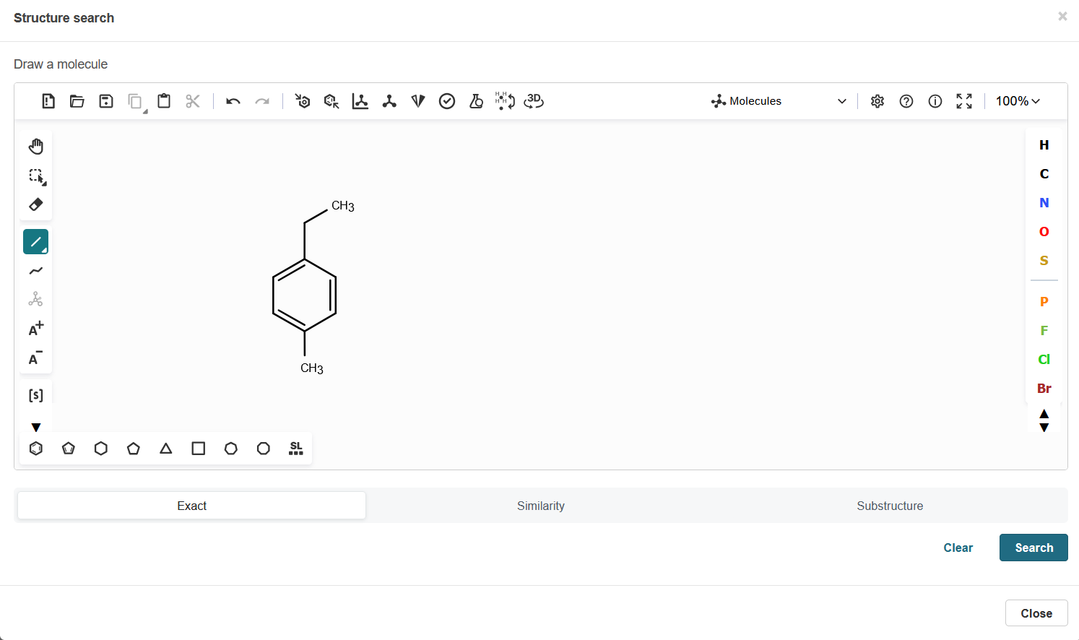This screenshot has height=640, width=1079.
Task: Select Chlorine atom Cl
Action: [1044, 360]
